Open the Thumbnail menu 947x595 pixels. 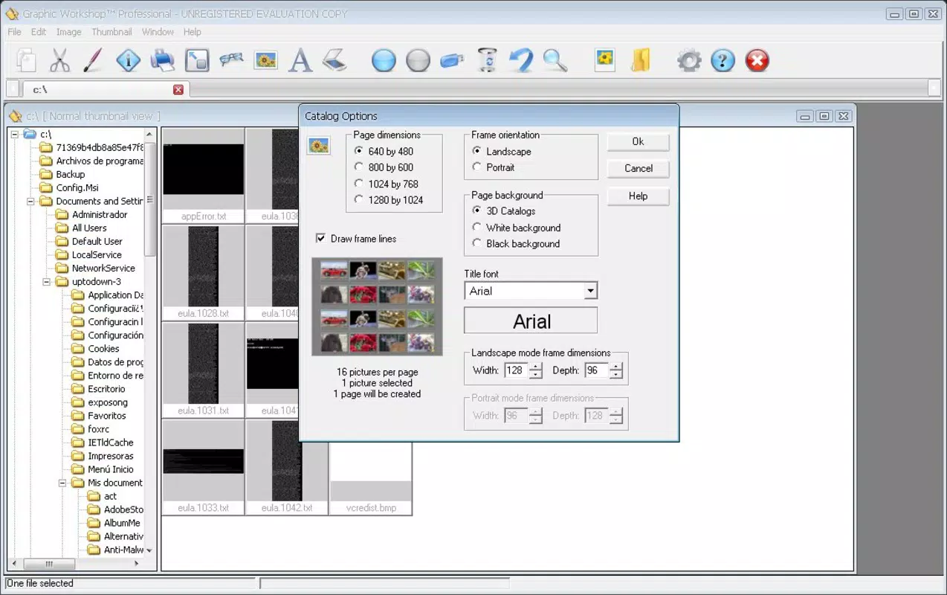point(111,32)
